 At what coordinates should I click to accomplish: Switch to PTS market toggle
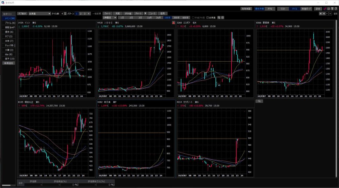[269, 9]
